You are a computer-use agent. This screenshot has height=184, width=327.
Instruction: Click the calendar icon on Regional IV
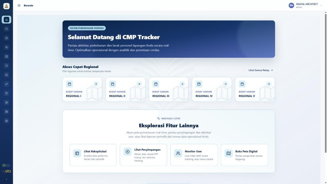pos(199,84)
